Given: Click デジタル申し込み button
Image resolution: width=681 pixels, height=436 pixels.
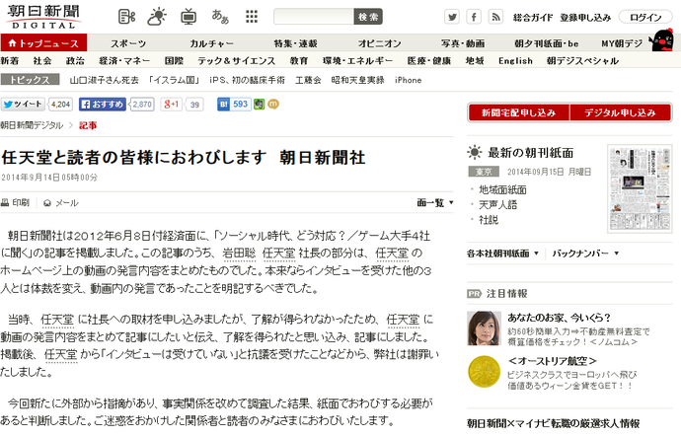Looking at the screenshot, I should 620,112.
